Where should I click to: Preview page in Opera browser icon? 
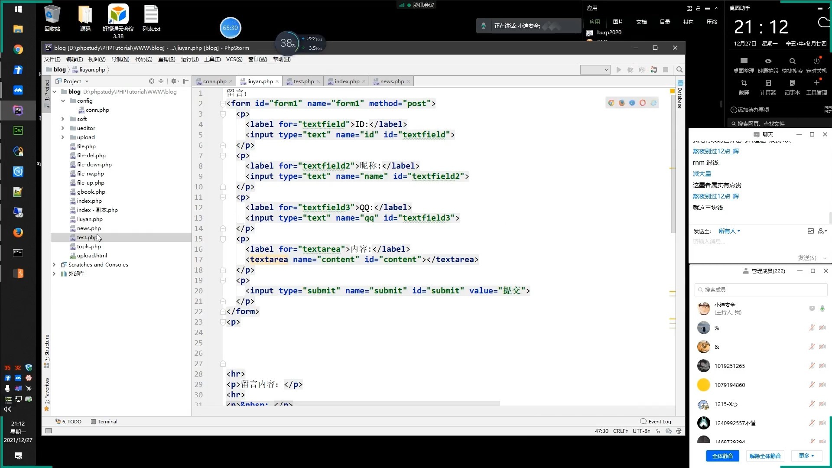[643, 103]
